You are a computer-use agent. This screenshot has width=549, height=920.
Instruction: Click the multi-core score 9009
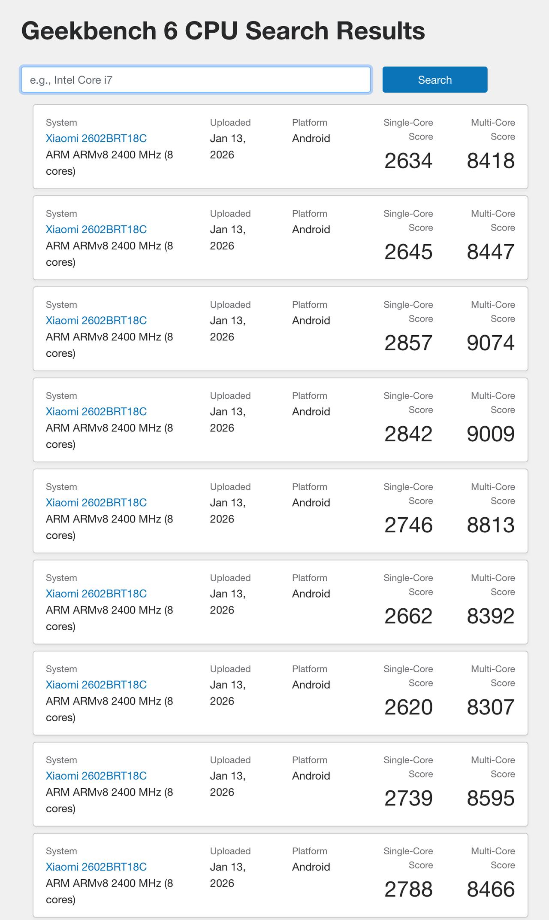coord(491,434)
